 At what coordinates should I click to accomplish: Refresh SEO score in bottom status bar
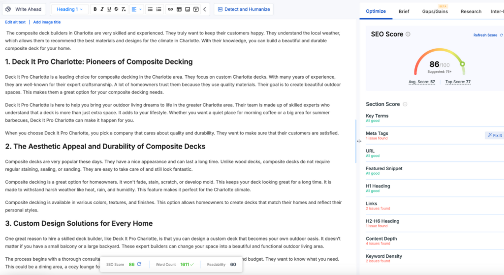pos(139,264)
